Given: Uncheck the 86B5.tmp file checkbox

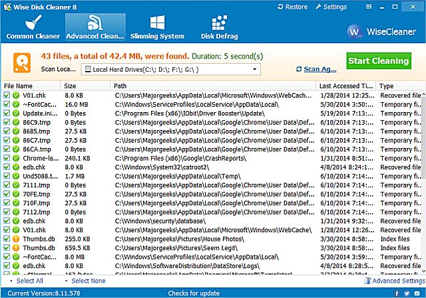Looking at the screenshot, I should [x=7, y=131].
